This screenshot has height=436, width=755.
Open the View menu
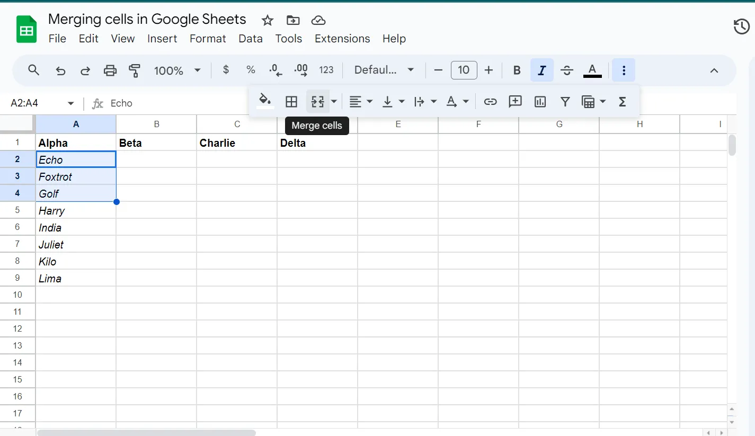122,39
